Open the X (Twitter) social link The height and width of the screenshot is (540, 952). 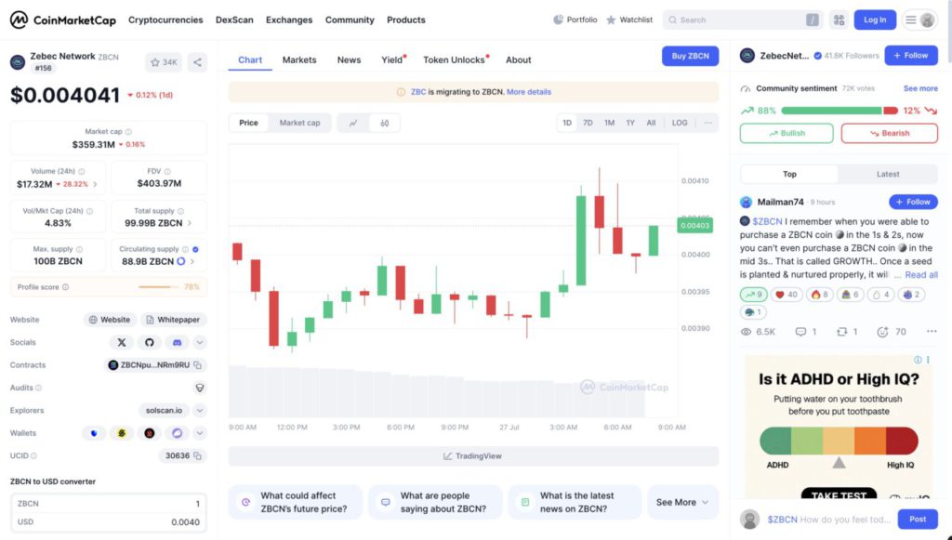click(x=121, y=342)
